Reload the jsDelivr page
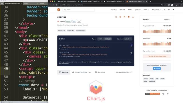The height and width of the screenshot is (103, 183). [x=56, y=5]
